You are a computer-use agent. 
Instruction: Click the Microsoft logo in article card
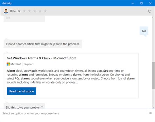tap(8, 64)
